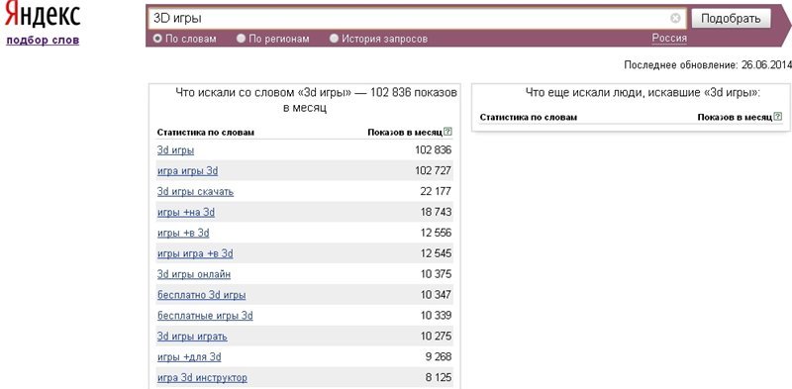Open the 'бесплатно 3d игры' keyword link
Viewport: 792px width, 389px height.
[202, 295]
